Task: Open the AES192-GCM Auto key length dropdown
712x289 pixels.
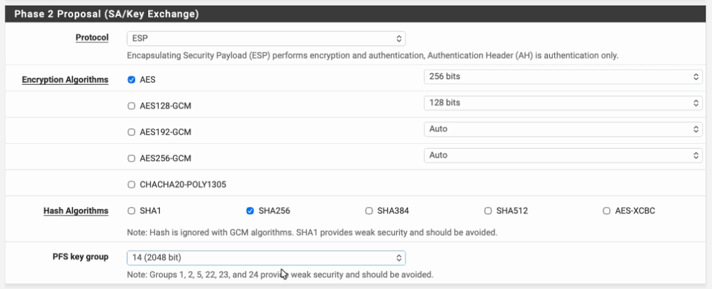Action: pyautogui.click(x=563, y=129)
